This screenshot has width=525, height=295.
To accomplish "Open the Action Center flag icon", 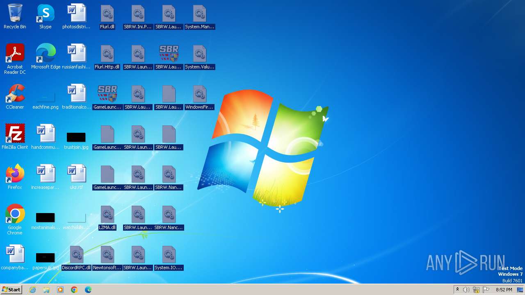I will (x=486, y=290).
